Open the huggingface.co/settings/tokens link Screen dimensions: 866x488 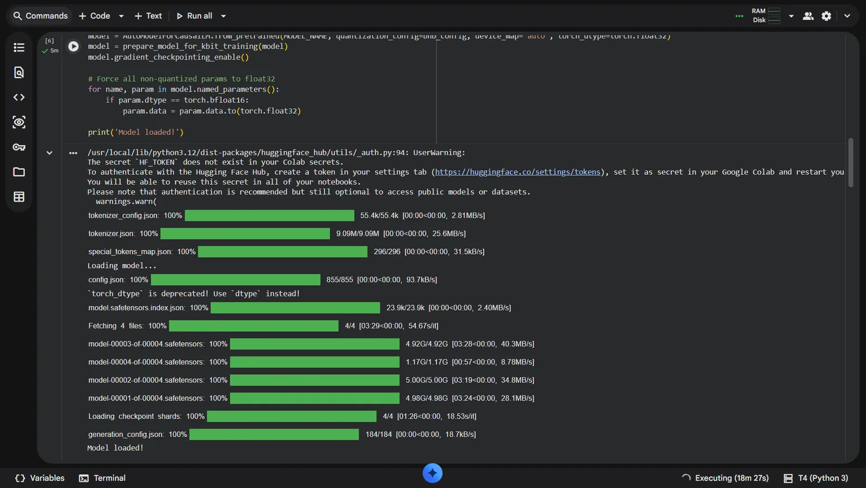click(x=517, y=172)
